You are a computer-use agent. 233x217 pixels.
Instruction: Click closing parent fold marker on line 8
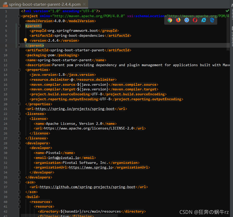[x=19, y=45]
